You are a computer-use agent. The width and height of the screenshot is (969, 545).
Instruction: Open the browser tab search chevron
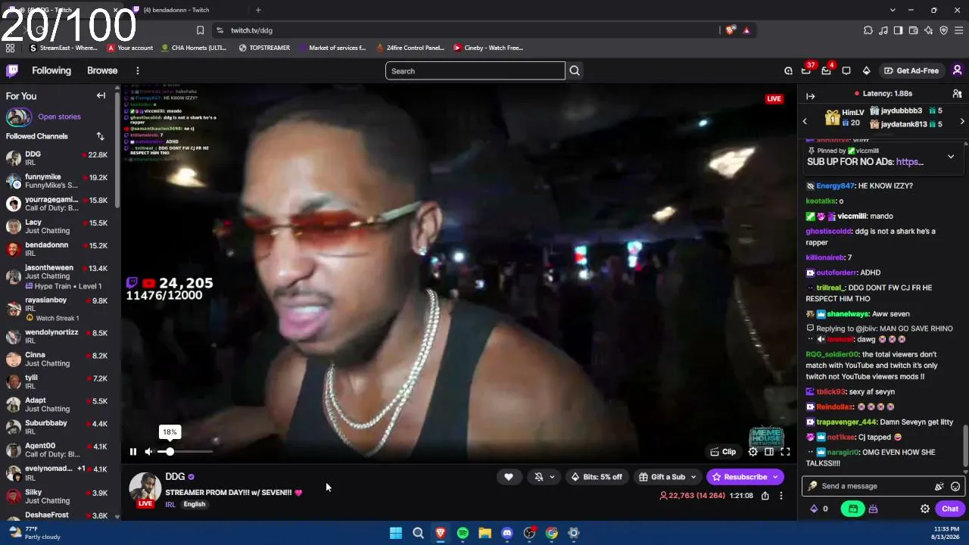pyautogui.click(x=893, y=10)
